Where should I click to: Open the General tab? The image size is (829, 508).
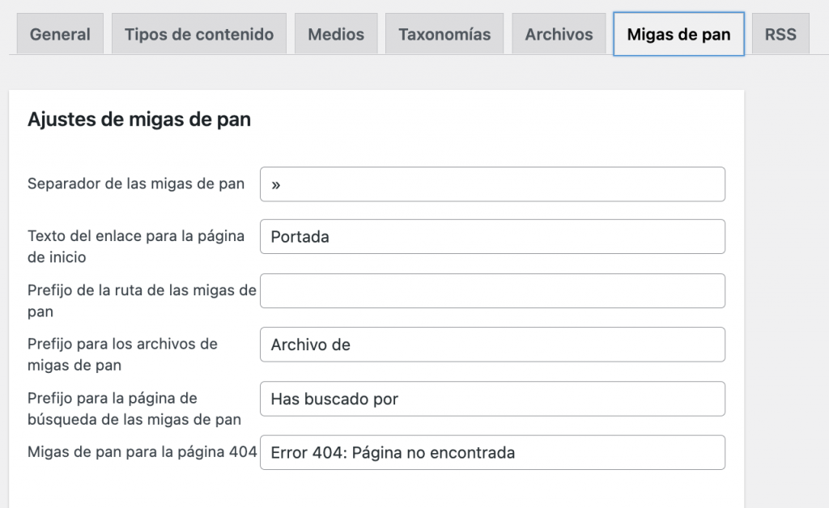pyautogui.click(x=60, y=35)
